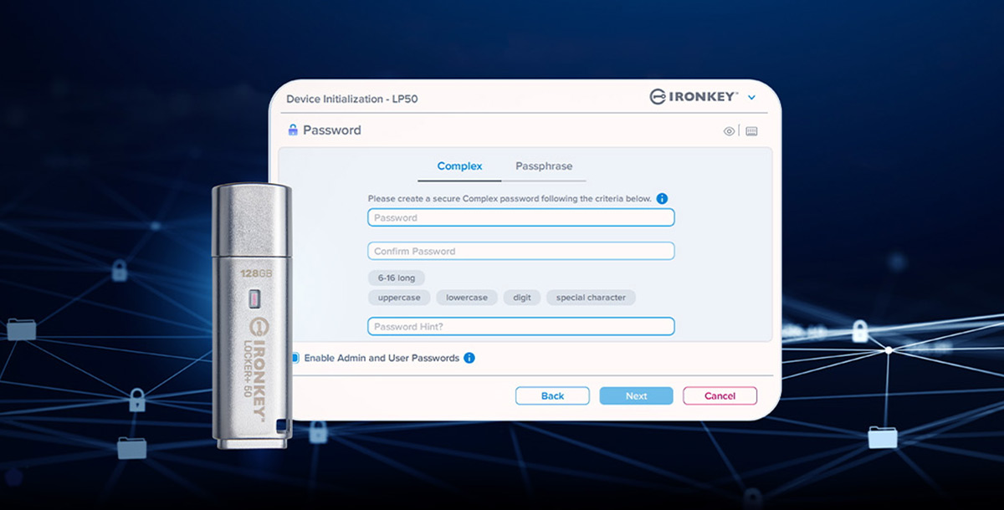Show info for Admin and User Passwords

click(469, 358)
